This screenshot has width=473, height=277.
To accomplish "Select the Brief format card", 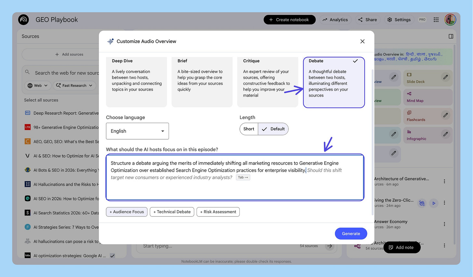I will [x=202, y=82].
